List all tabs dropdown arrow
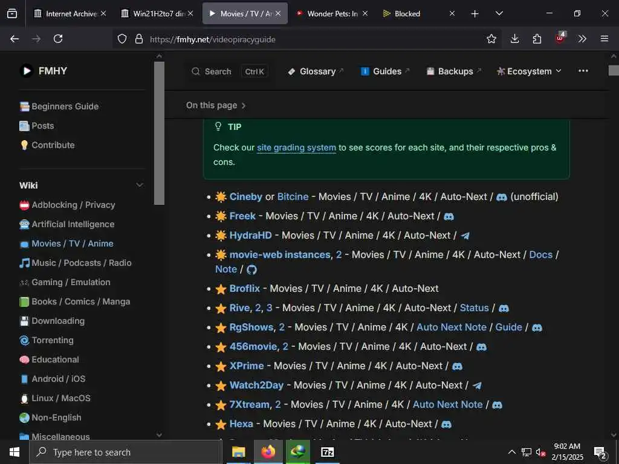The width and height of the screenshot is (619, 464). pyautogui.click(x=499, y=13)
